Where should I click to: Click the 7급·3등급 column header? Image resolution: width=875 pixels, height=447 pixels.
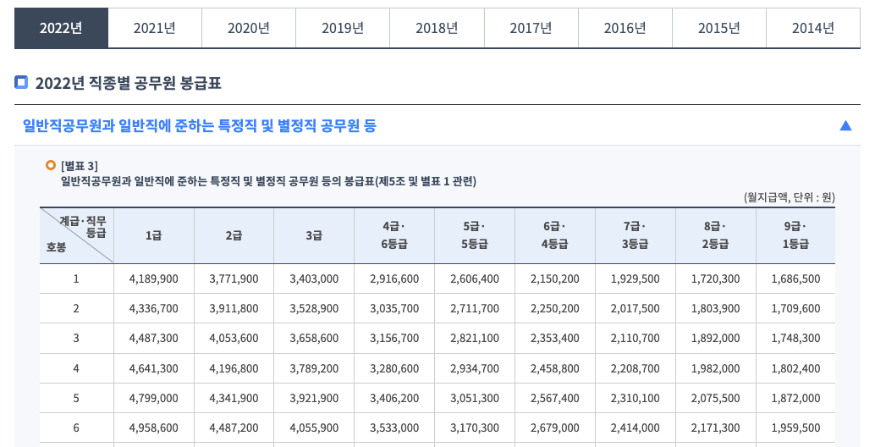(636, 235)
